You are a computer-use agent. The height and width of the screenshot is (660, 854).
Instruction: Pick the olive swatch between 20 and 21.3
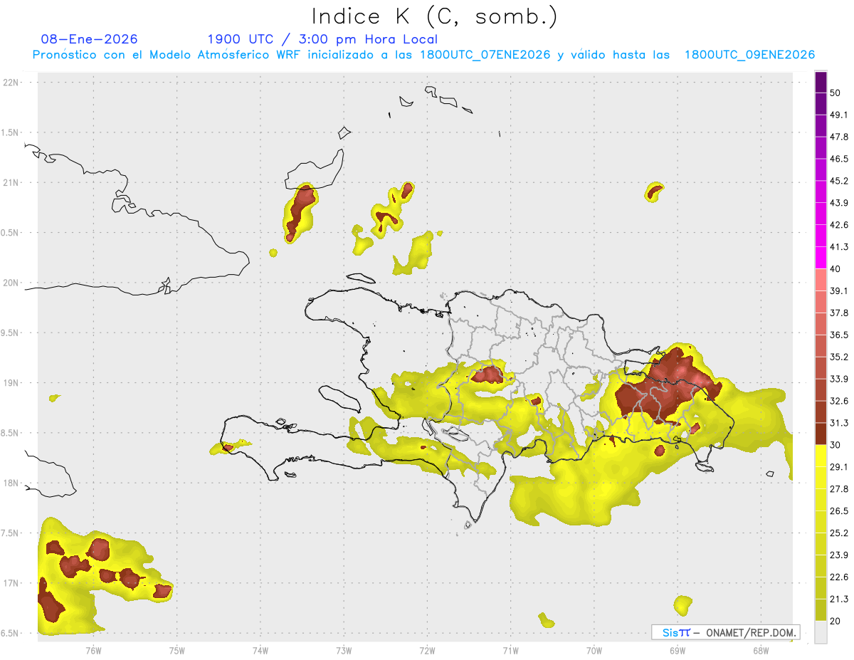(821, 609)
